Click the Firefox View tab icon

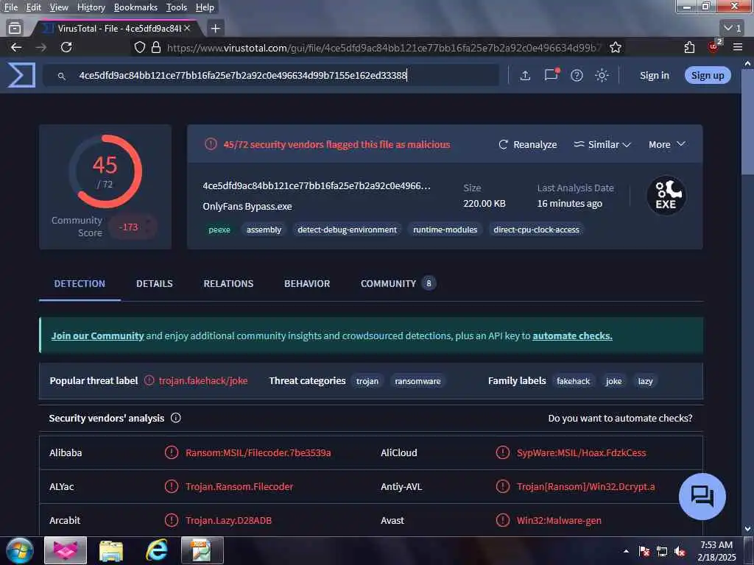(15, 28)
